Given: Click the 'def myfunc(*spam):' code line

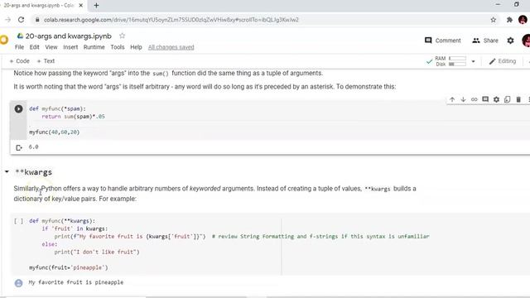Looking at the screenshot, I should tap(57, 108).
